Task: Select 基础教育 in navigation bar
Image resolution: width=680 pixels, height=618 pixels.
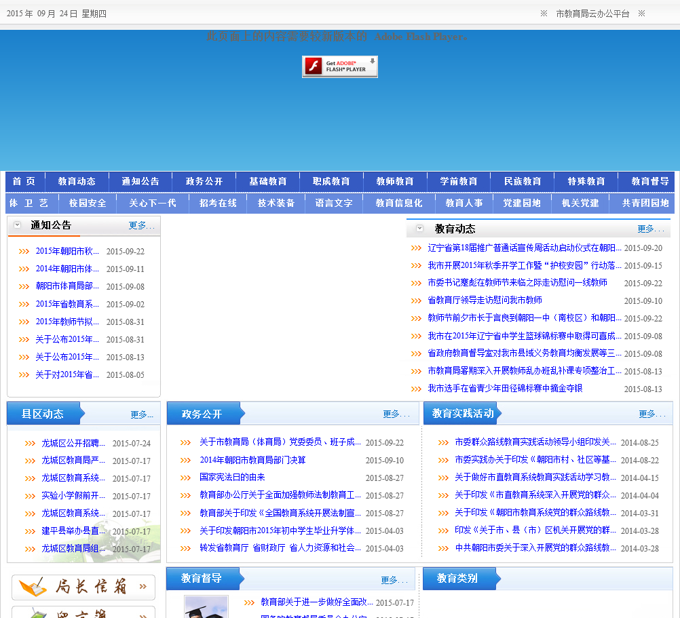Action: coord(268,181)
